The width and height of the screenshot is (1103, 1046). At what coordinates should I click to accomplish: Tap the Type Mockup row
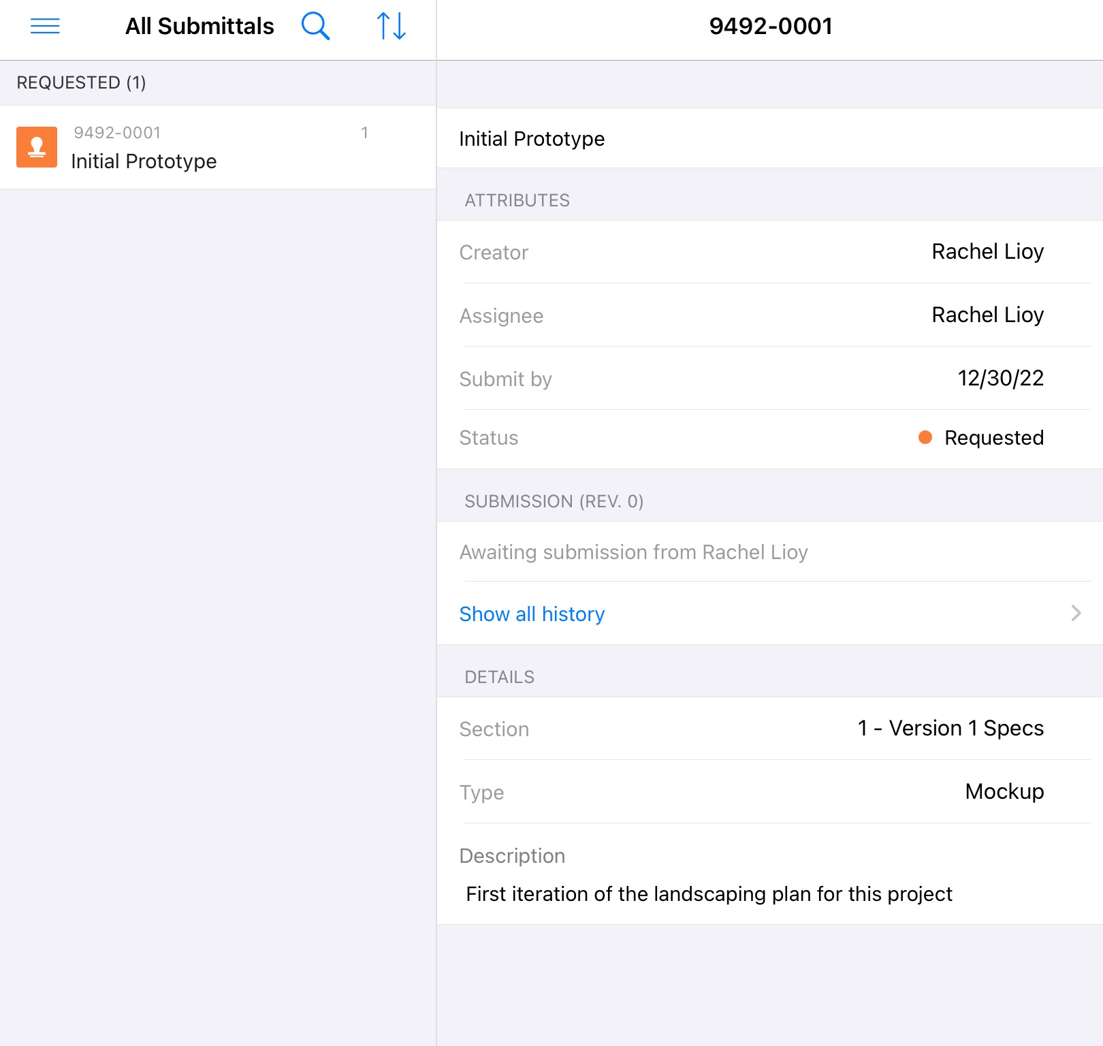[x=769, y=792]
